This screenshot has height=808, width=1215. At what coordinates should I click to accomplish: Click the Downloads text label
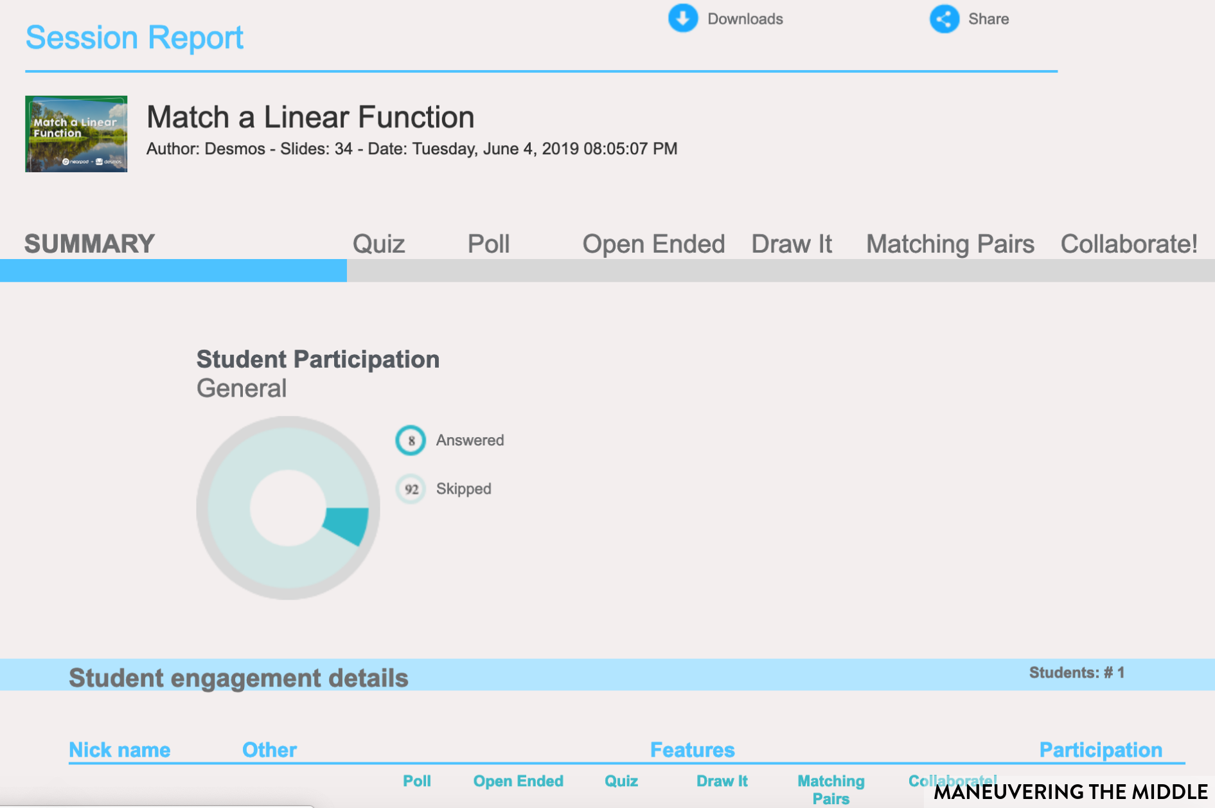tap(745, 19)
